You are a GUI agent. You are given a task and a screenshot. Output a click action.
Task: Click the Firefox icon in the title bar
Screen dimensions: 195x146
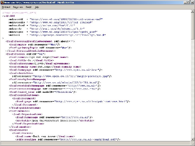coord(2,2)
